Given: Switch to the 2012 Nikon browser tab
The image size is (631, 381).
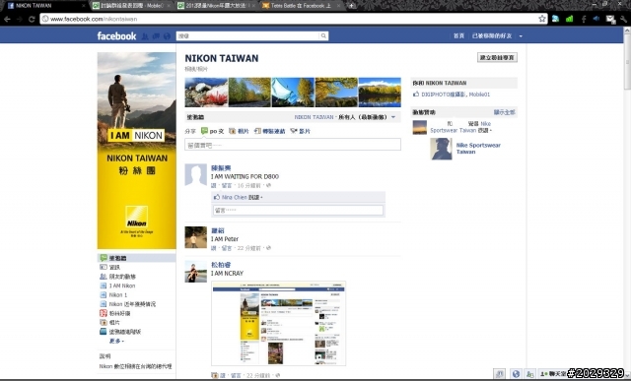Looking at the screenshot, I should point(216,6).
